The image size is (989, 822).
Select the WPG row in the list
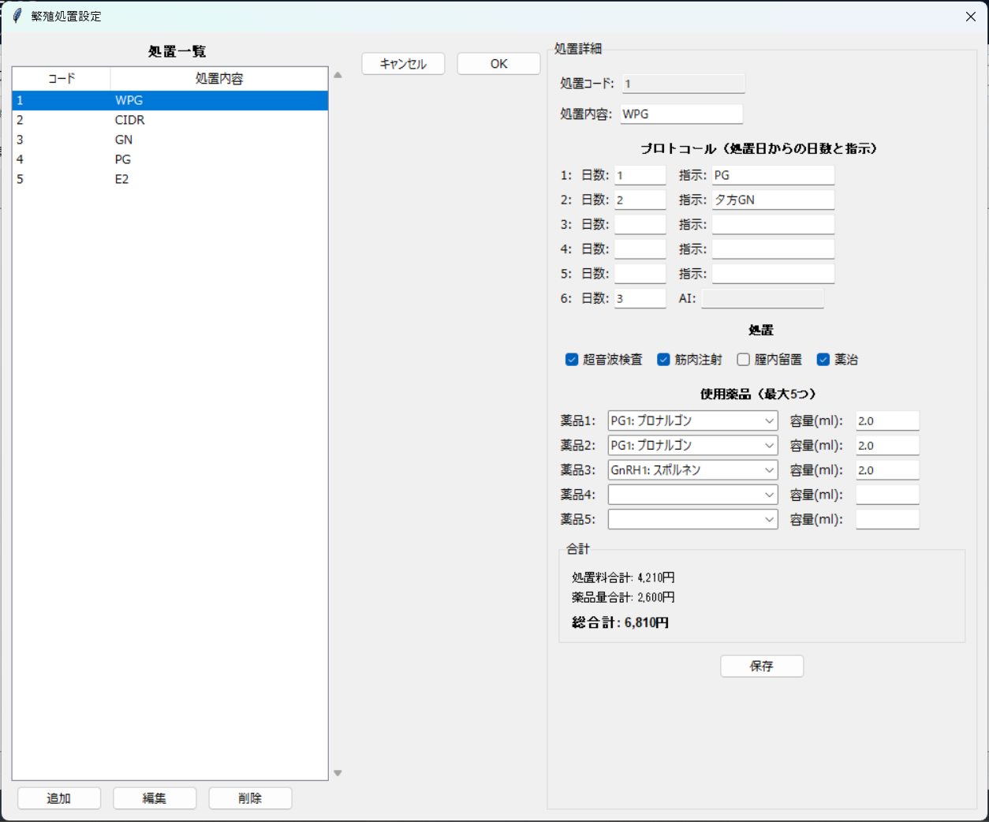click(x=170, y=100)
